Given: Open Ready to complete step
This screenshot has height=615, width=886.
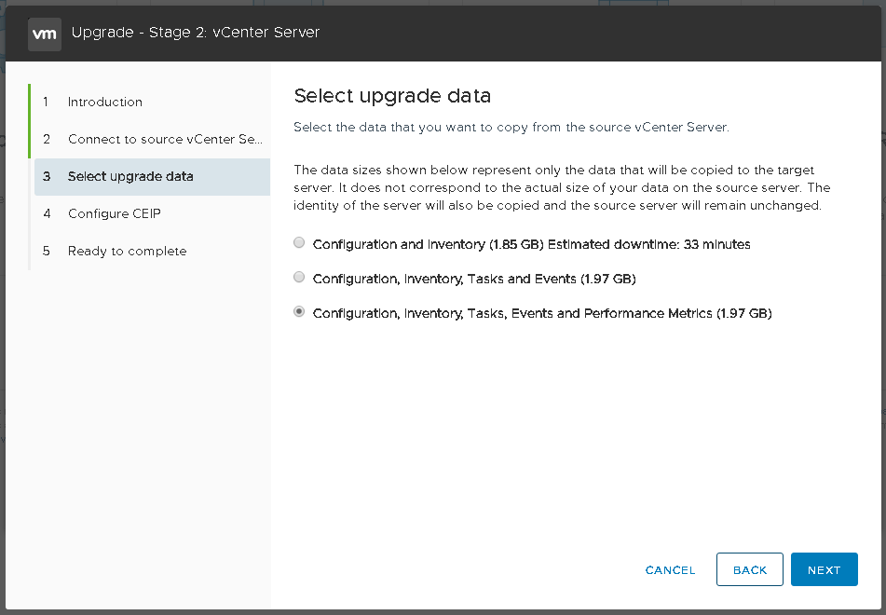Looking at the screenshot, I should 127,251.
